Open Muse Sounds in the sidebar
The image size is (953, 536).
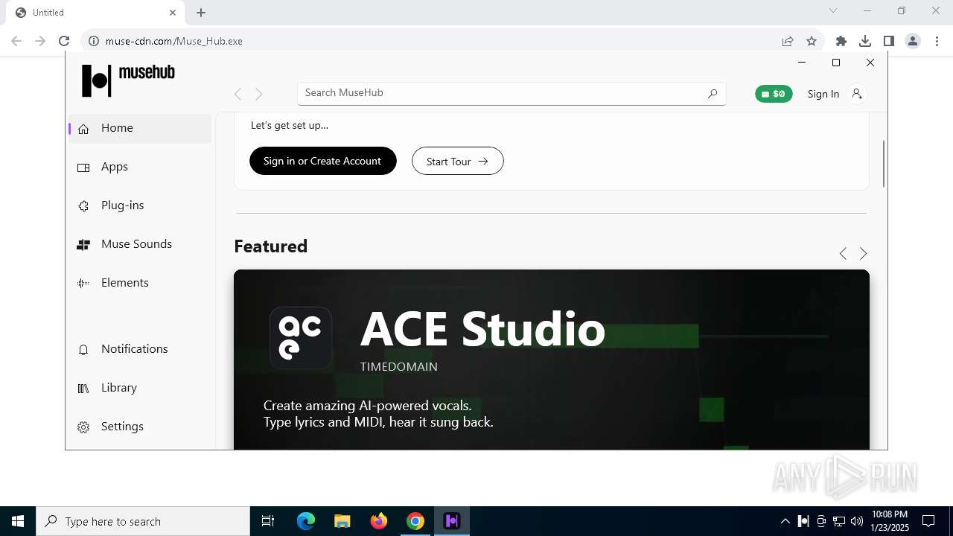click(140, 244)
